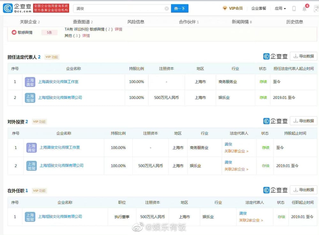
Task: Export data for the 对外投资 section
Action: pyautogui.click(x=304, y=121)
